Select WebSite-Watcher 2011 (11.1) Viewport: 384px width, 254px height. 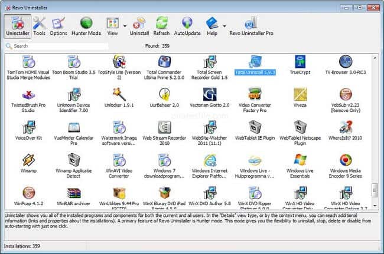click(x=209, y=133)
